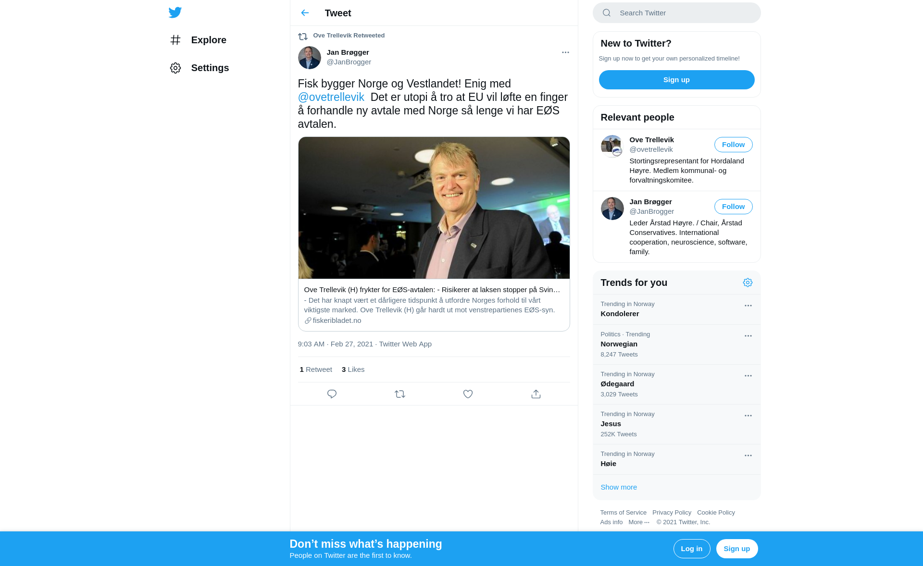Open share options with the share icon
The image size is (923, 566).
(x=536, y=394)
